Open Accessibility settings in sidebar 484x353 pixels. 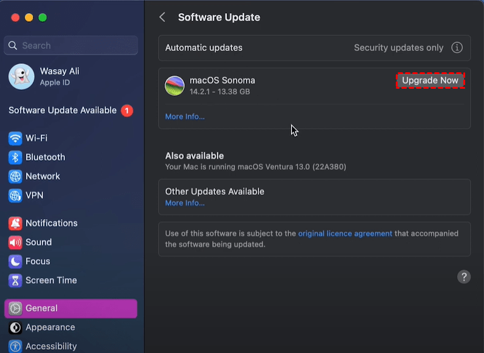coord(50,346)
